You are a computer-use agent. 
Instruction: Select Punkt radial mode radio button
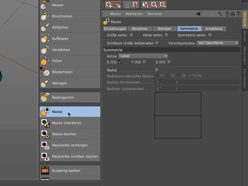coord(189,75)
